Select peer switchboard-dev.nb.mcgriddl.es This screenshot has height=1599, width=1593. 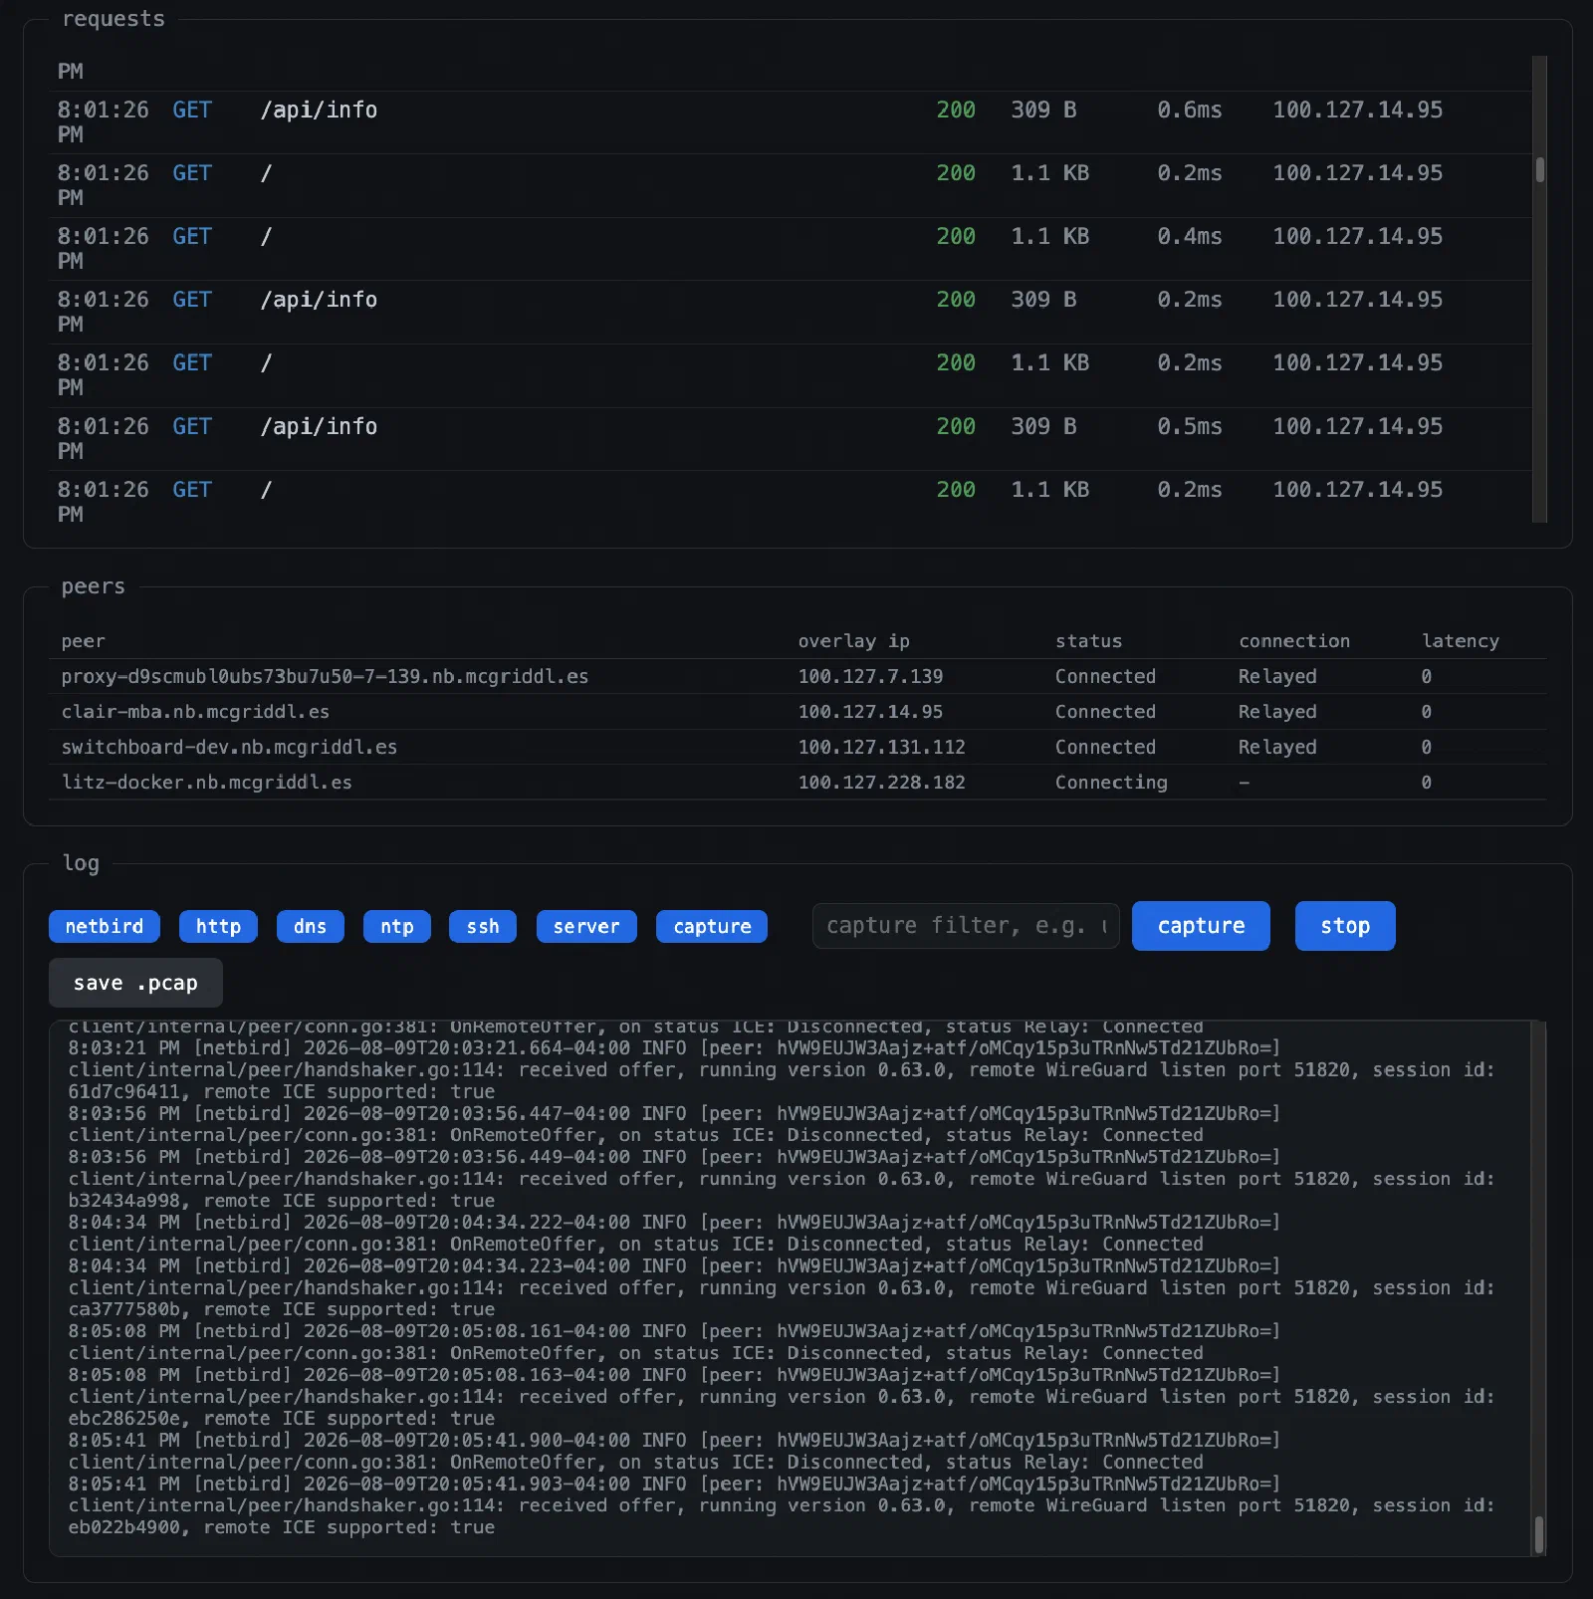point(229,747)
